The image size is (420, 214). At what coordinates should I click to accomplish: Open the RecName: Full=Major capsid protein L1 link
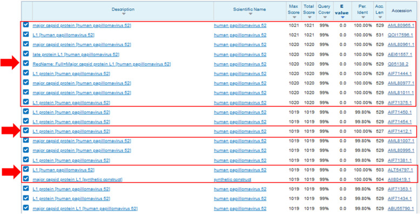click(102, 64)
